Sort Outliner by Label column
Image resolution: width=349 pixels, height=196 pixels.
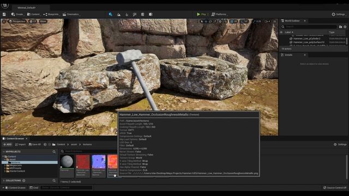tap(289, 32)
